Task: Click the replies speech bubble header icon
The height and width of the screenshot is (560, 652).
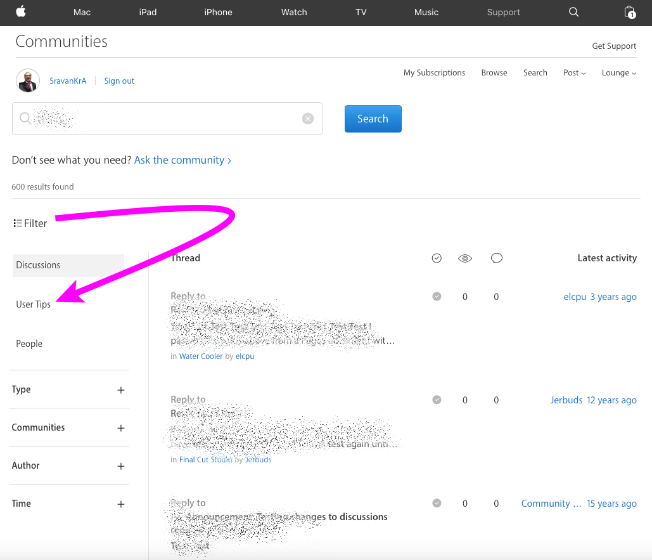Action: point(497,258)
